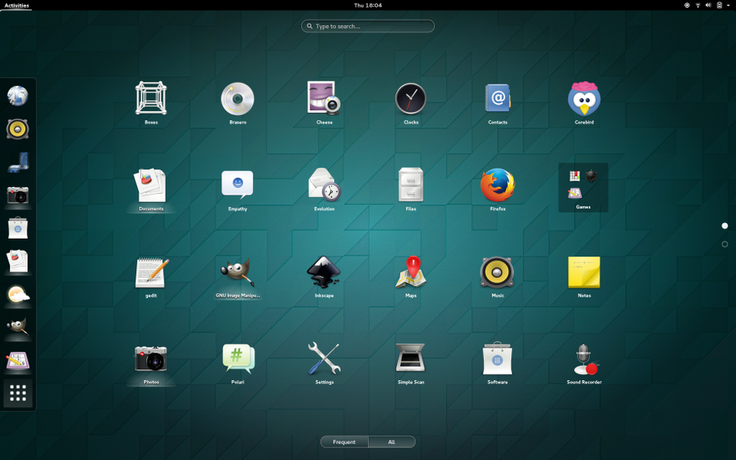Open Corebird Twitter client
This screenshot has height=460, width=736.
tap(583, 99)
